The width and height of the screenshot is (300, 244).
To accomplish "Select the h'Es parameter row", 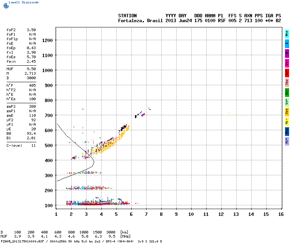I will pyautogui.click(x=21, y=99).
